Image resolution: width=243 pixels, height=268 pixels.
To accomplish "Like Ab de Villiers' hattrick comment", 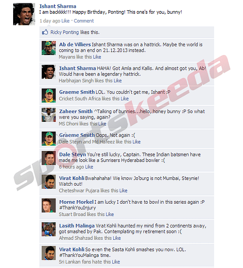I will pyautogui.click(x=97, y=57).
